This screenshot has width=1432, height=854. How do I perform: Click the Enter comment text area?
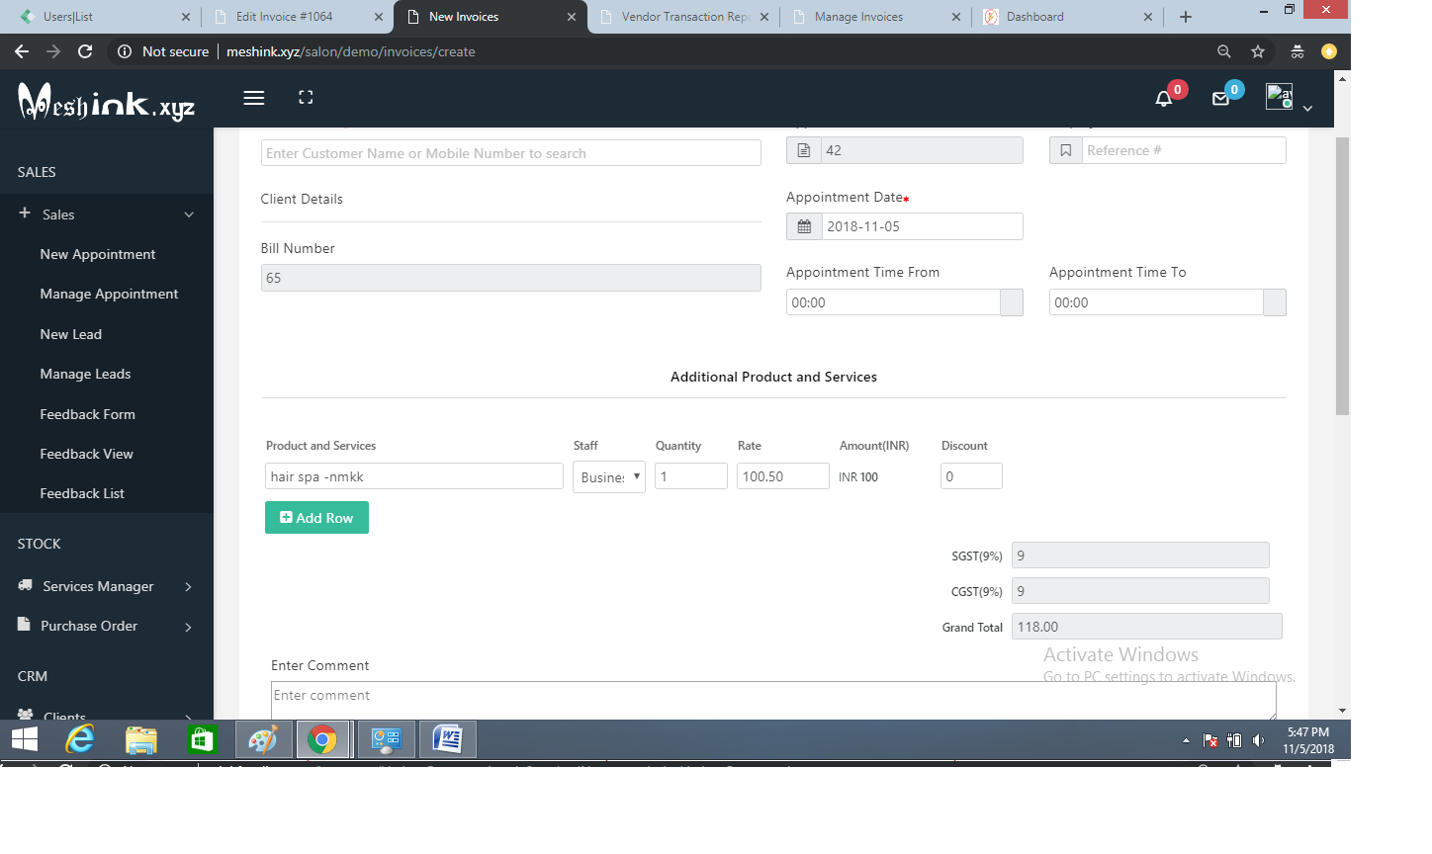click(x=773, y=700)
